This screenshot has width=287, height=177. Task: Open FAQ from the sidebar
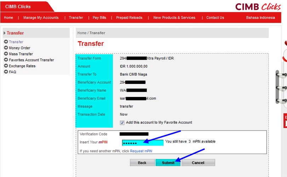coord(12,72)
